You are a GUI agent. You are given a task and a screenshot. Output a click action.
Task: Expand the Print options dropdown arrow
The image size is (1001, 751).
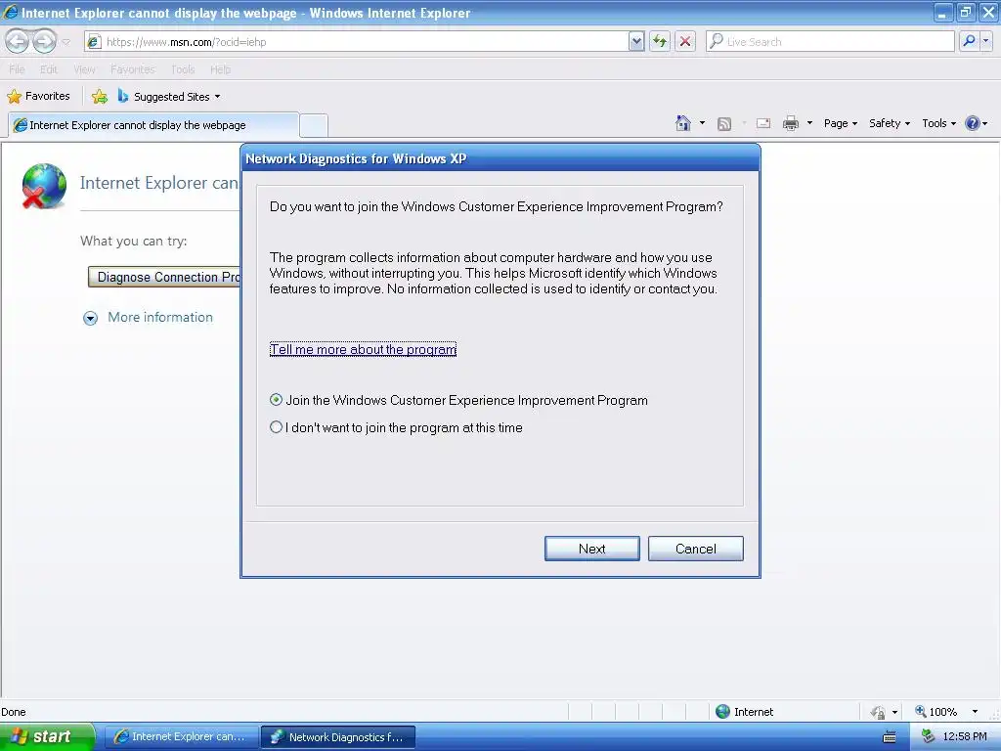click(809, 123)
